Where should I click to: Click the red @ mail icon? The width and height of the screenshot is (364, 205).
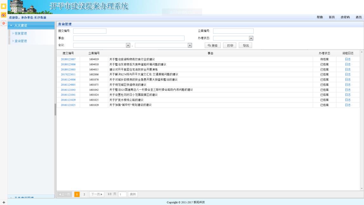[3, 23]
